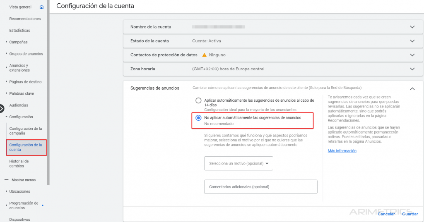Click the minus icon before Mostrar menos
Screen dimensions: 424x222
[7, 180]
